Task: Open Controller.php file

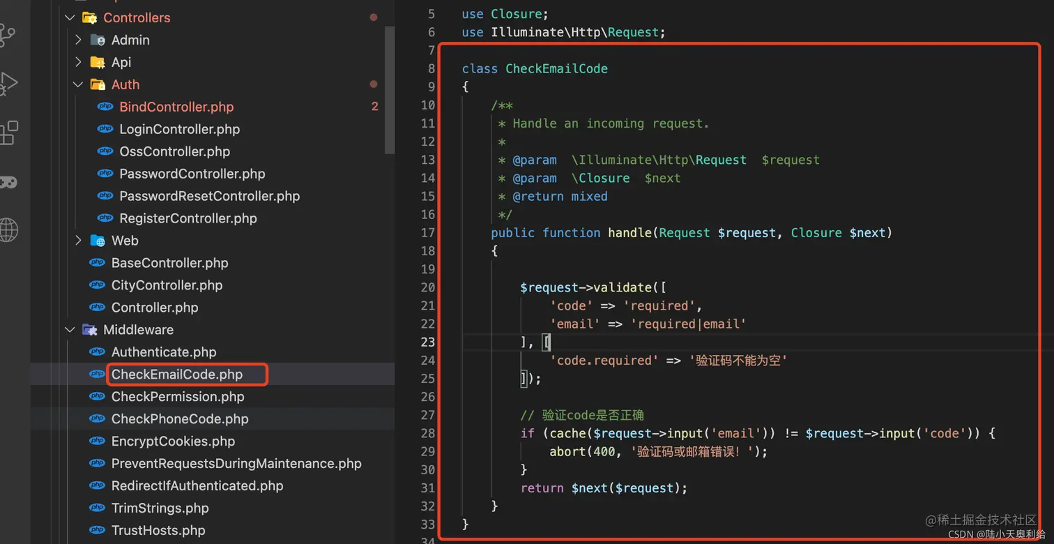Action: [155, 308]
